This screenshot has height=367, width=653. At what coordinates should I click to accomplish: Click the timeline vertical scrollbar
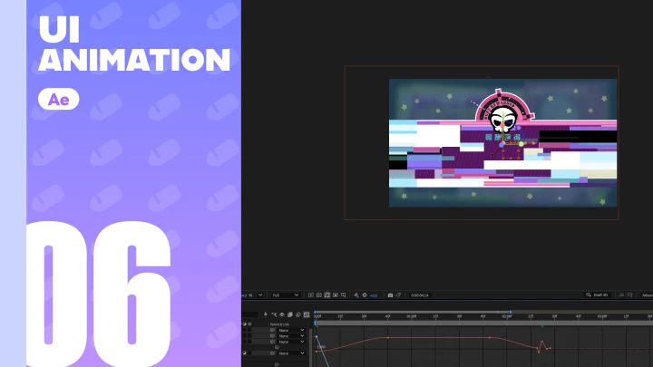click(x=311, y=347)
